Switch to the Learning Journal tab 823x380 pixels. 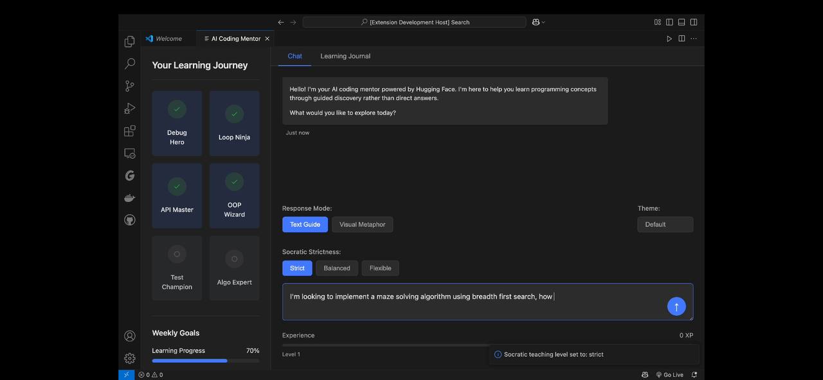[x=345, y=56]
